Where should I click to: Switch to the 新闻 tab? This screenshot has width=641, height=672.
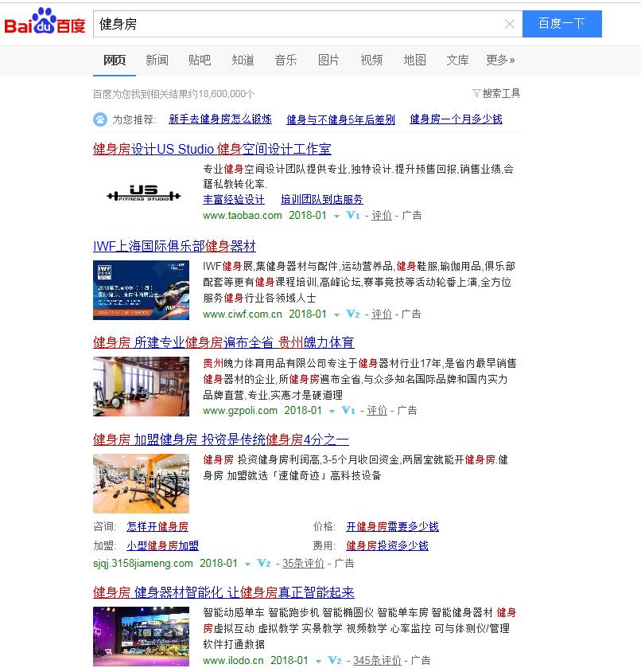[157, 60]
